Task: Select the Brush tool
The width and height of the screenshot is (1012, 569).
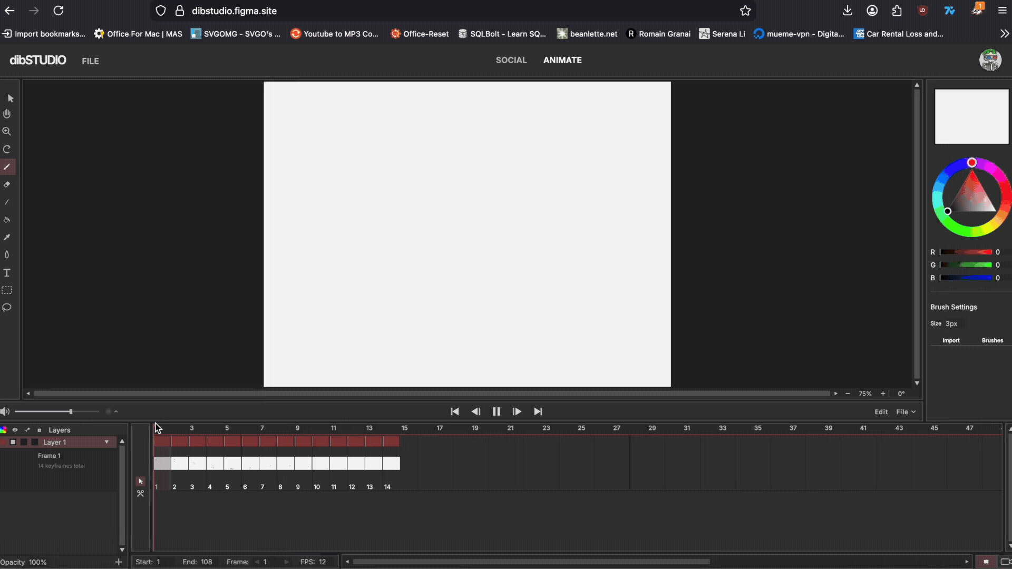Action: point(7,167)
